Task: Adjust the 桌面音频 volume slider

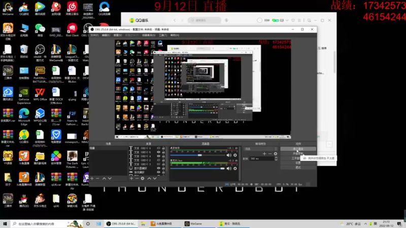Action: (200, 155)
